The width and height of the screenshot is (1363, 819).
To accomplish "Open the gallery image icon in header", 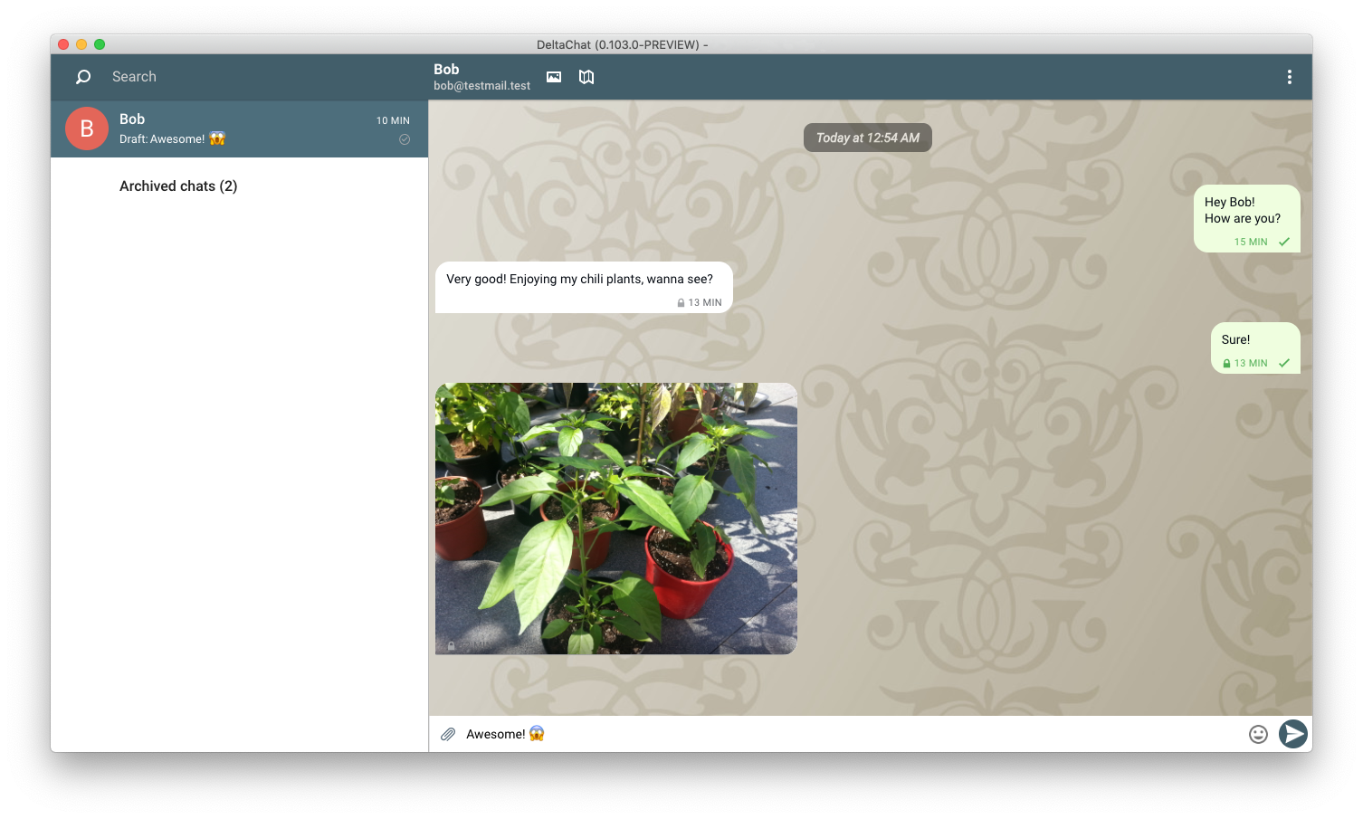I will pyautogui.click(x=554, y=77).
